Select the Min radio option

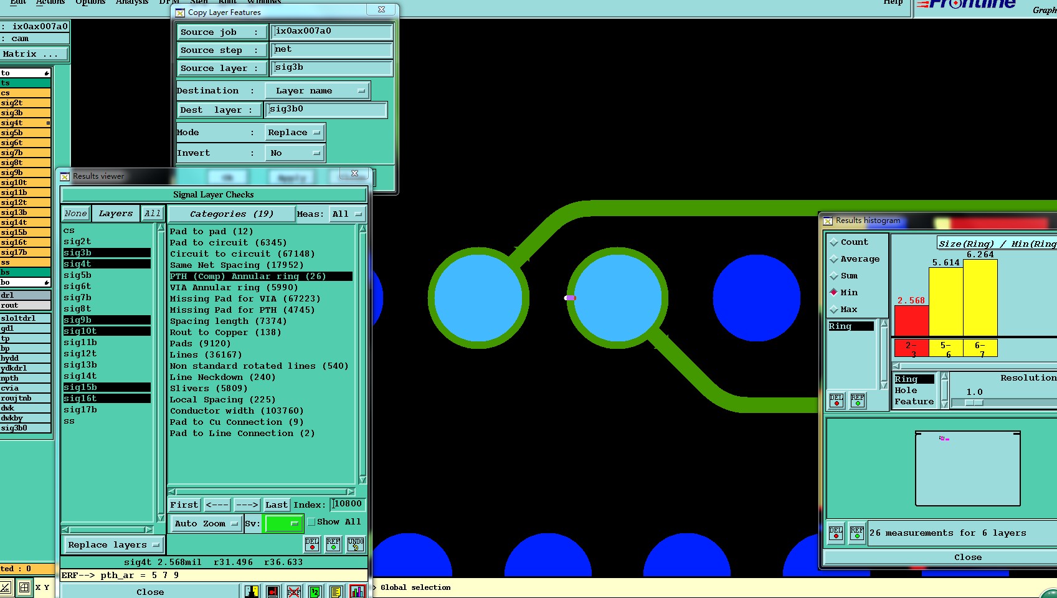(x=834, y=293)
